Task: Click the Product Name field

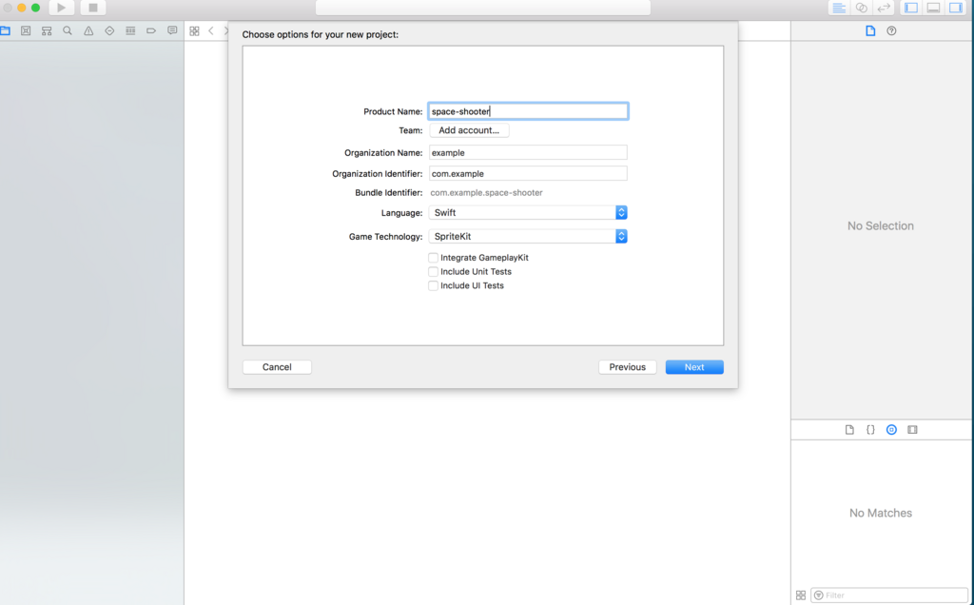Action: [x=528, y=111]
